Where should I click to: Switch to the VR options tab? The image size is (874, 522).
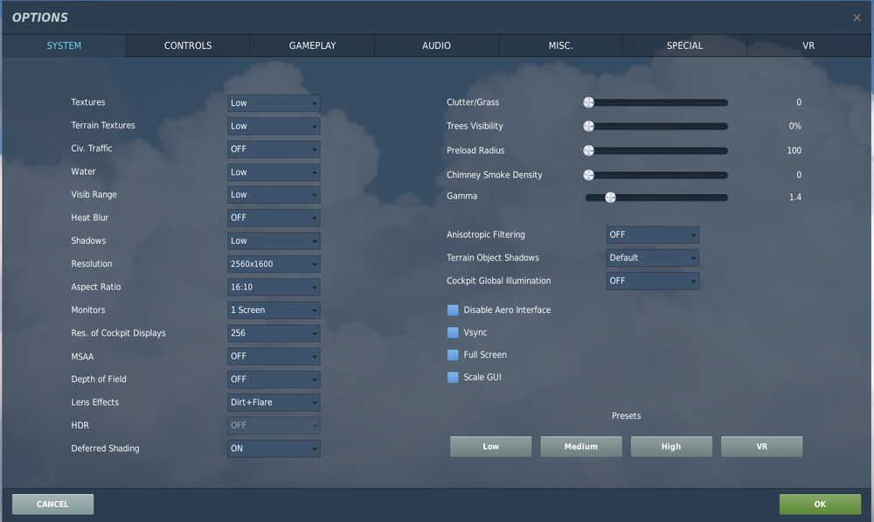click(808, 45)
